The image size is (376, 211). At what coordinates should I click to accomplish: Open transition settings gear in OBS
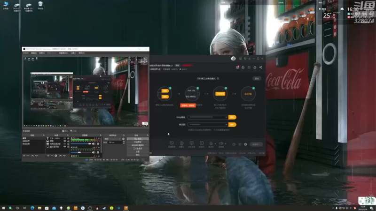(x=123, y=139)
